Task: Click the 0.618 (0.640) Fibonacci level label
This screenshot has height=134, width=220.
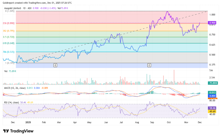Action: pos(8,43)
